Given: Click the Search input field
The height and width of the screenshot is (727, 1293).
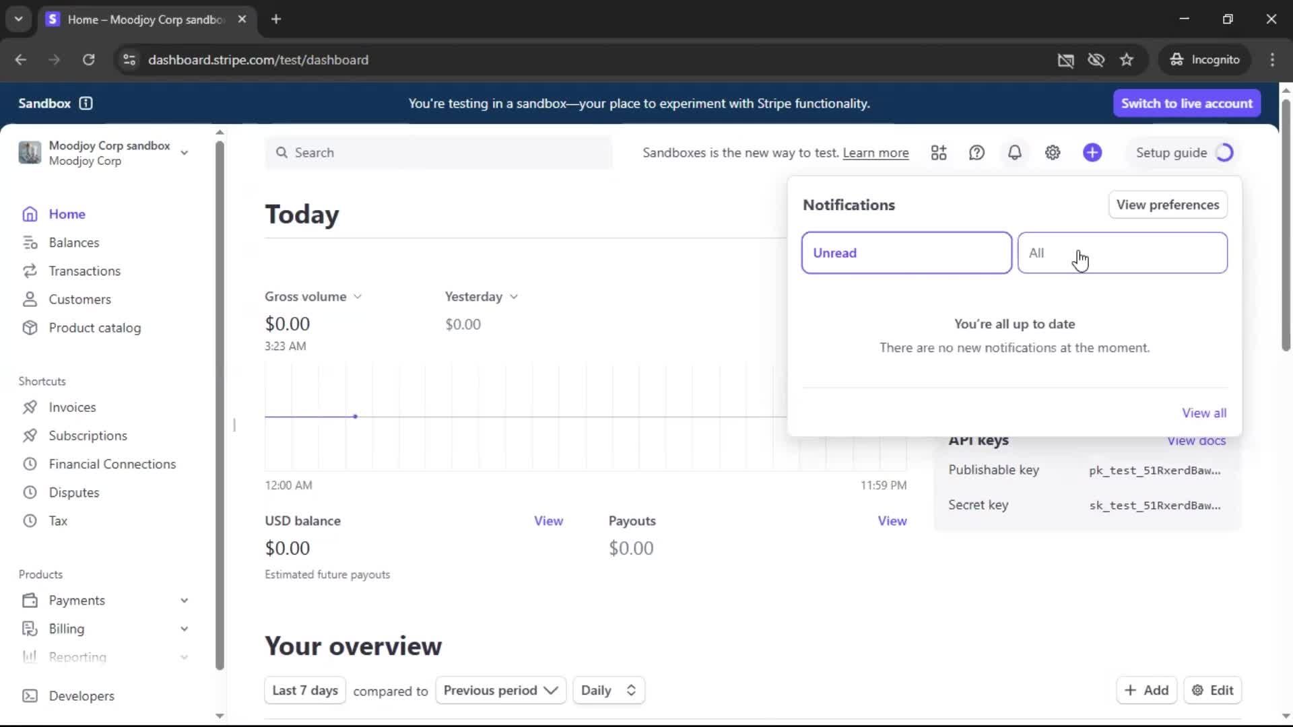Looking at the screenshot, I should click(x=438, y=153).
